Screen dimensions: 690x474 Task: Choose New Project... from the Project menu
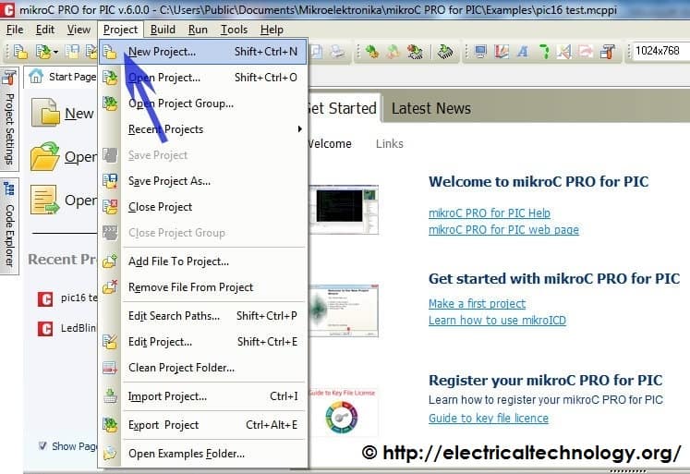click(x=203, y=52)
